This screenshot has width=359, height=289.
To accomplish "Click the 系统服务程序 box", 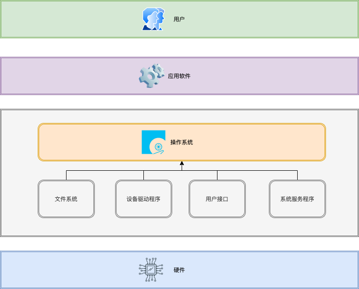I will [x=297, y=199].
